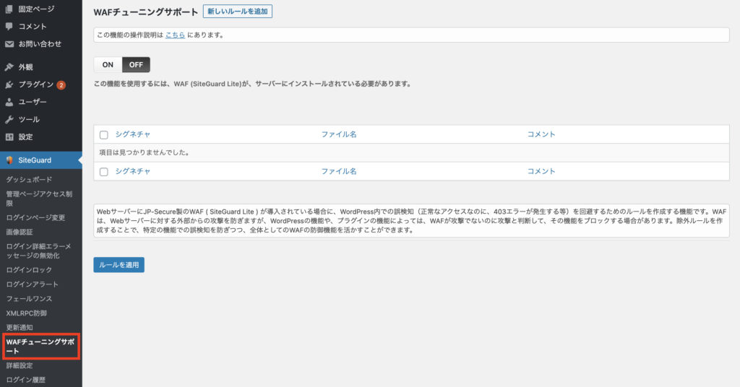Viewport: 740px width, 387px height.
Task: Click the 項目は見つかりませんでした message row
Action: pos(411,153)
